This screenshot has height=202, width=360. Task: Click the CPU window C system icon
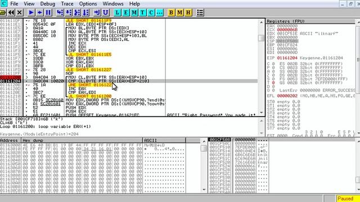pyautogui.click(x=3, y=3)
